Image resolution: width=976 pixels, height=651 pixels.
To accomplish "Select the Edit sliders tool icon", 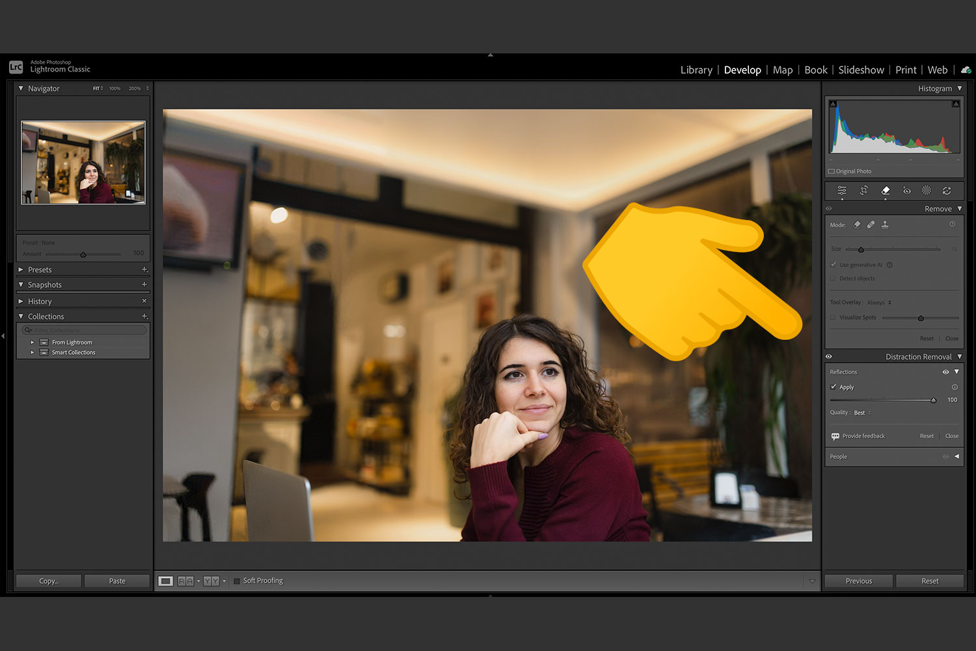I will point(842,191).
